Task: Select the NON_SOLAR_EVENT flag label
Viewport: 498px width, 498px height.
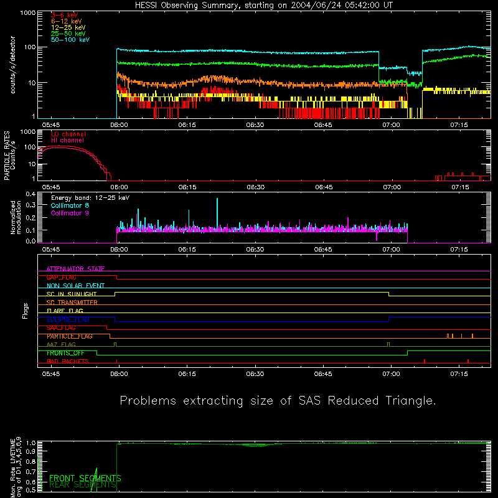Action: tap(75, 286)
